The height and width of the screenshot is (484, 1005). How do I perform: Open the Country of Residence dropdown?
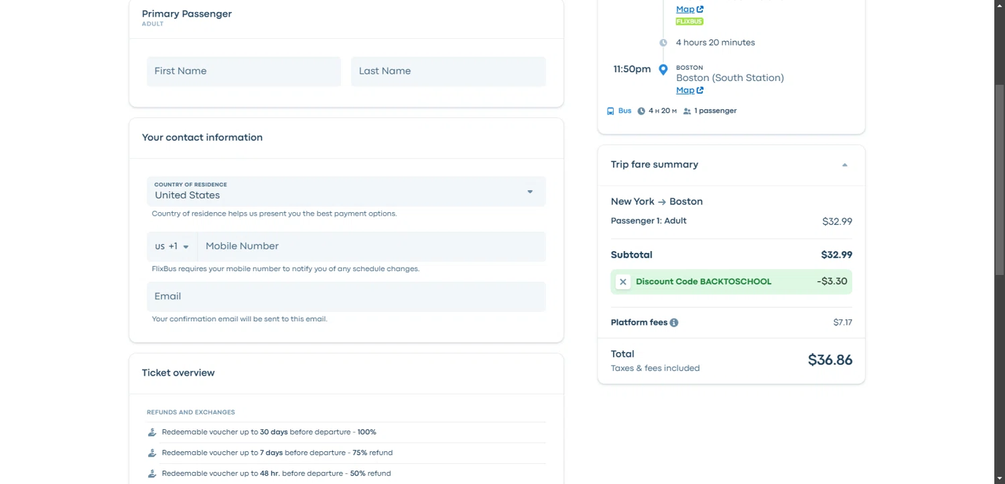click(346, 191)
